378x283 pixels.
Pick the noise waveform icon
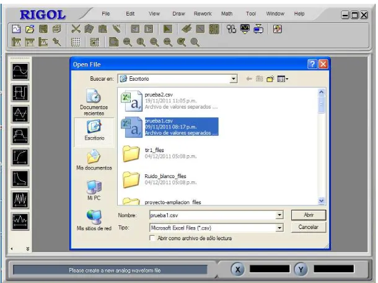point(20,200)
